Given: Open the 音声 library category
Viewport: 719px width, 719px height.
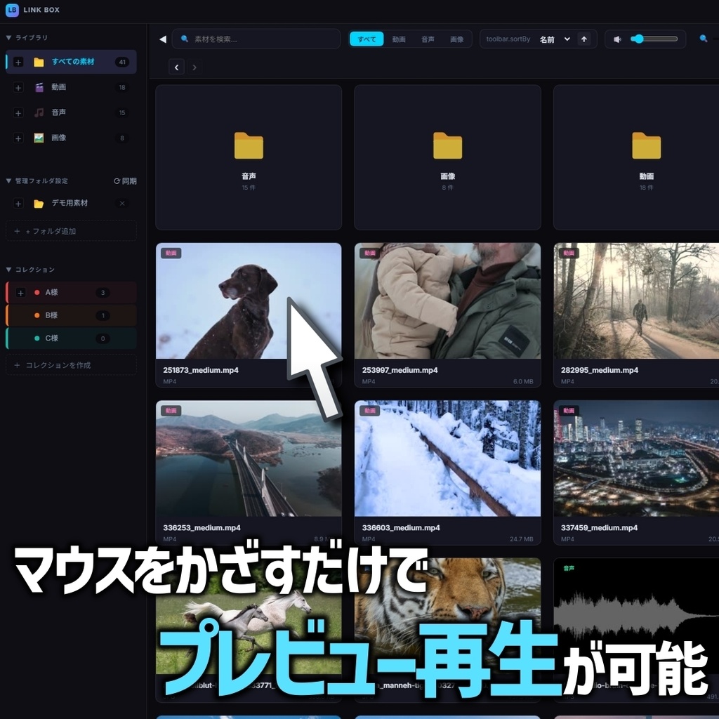Looking at the screenshot, I should click(x=71, y=112).
